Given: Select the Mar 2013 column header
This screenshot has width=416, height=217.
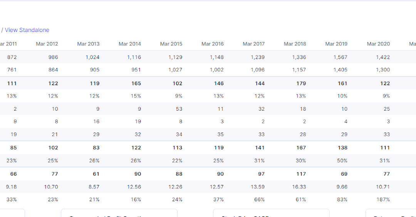Looking at the screenshot, I should tap(88, 44).
